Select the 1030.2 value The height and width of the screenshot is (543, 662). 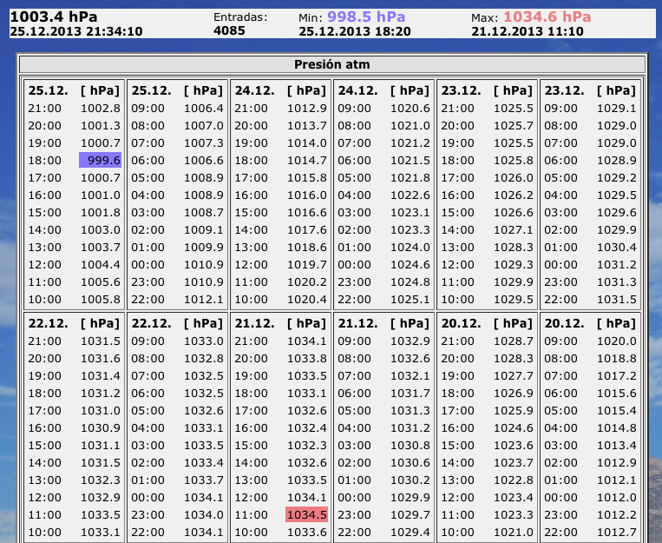410,480
